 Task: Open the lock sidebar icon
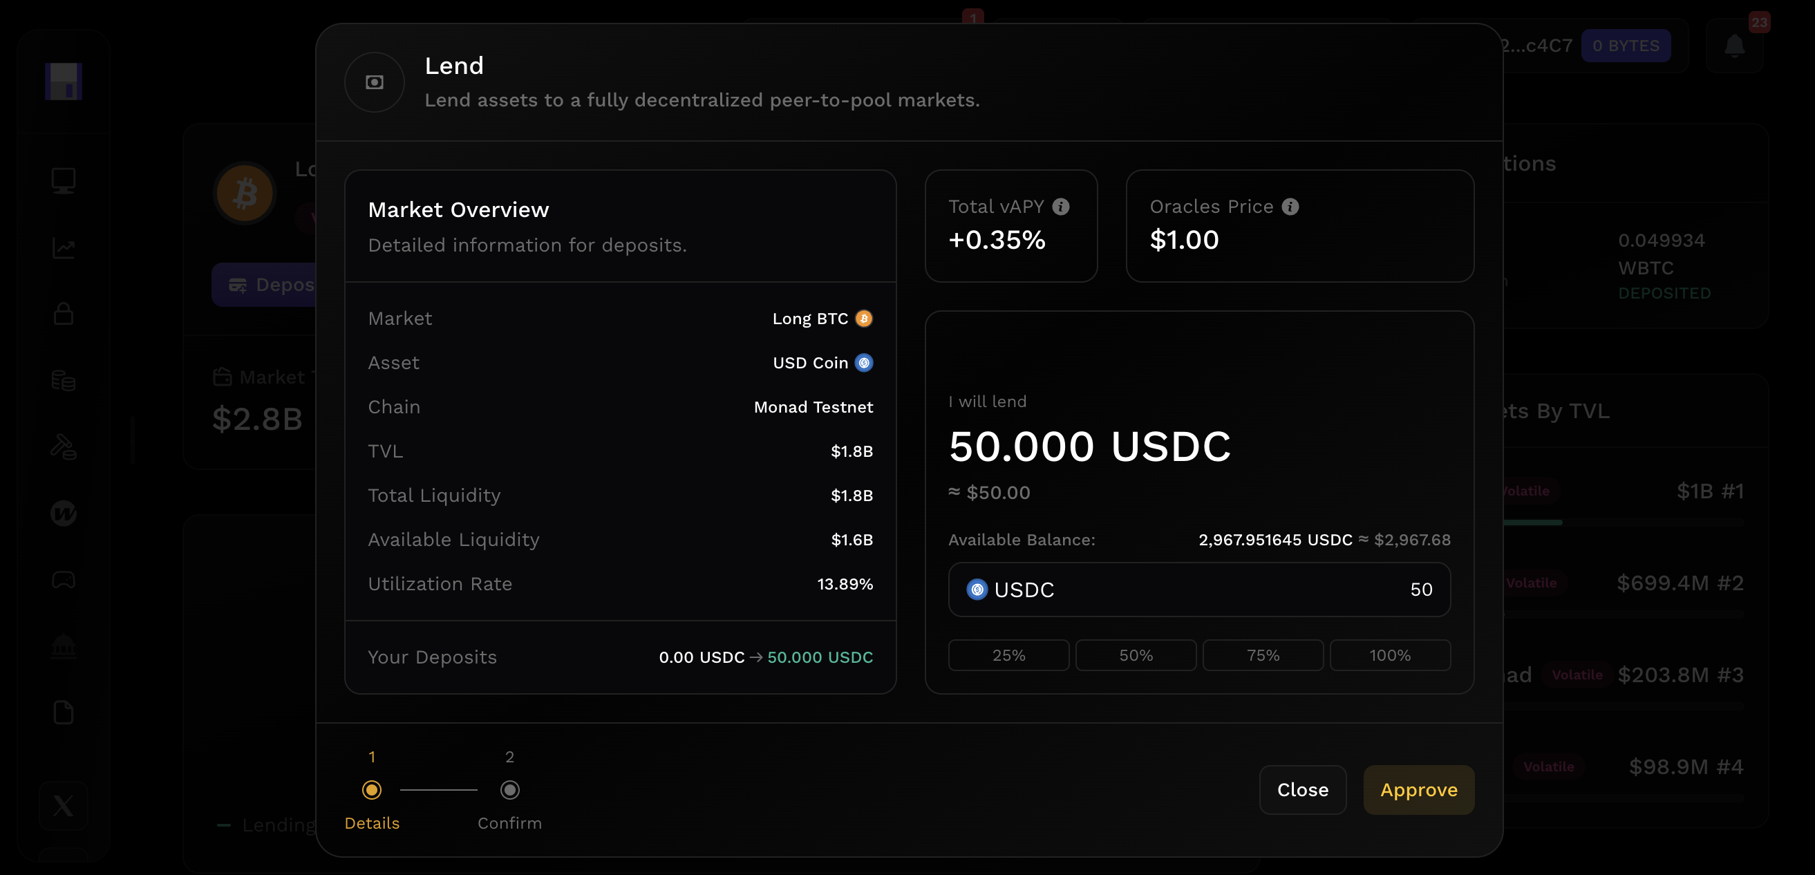tap(64, 314)
